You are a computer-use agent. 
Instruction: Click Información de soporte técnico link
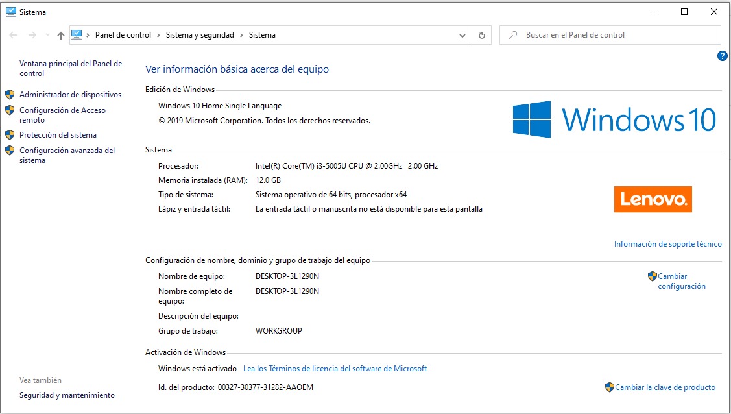(667, 244)
